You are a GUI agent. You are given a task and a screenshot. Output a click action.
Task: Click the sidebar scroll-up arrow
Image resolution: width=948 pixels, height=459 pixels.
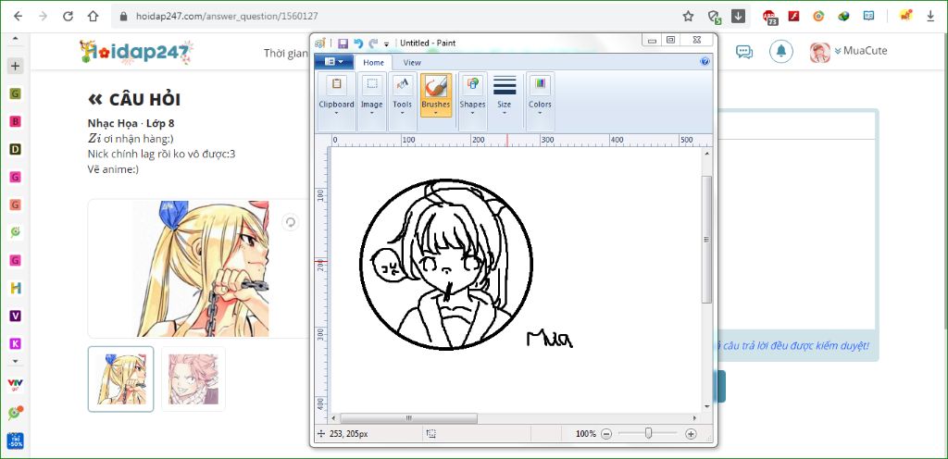pyautogui.click(x=16, y=39)
